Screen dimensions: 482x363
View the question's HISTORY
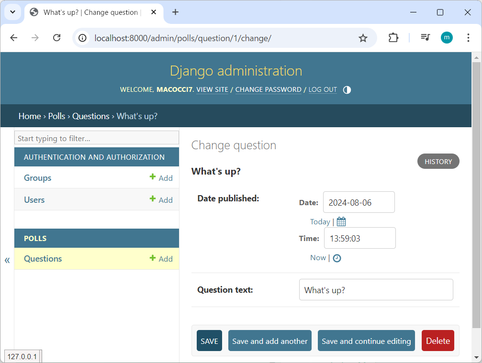tap(438, 162)
